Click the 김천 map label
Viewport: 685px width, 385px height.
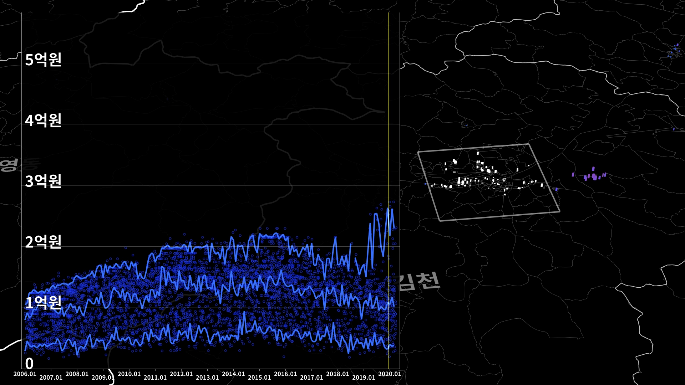coord(419,282)
